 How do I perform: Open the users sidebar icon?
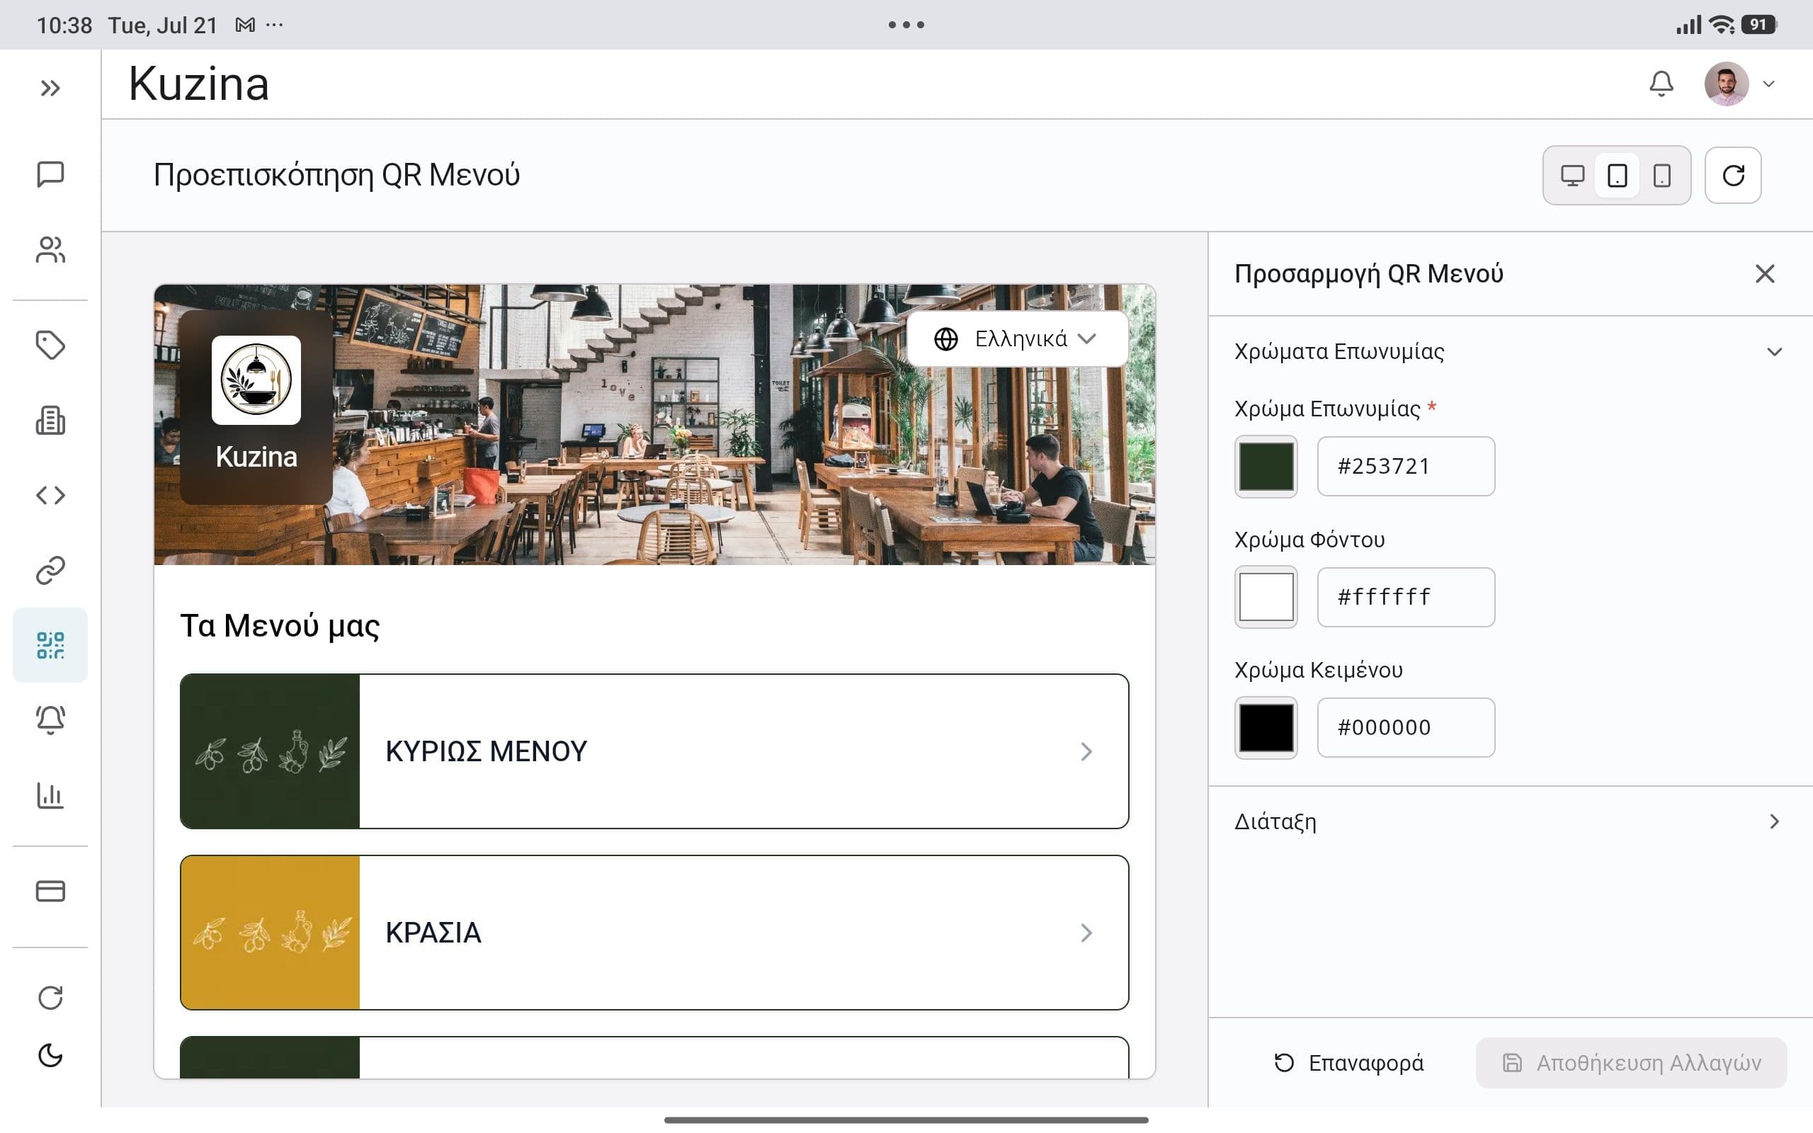[50, 249]
